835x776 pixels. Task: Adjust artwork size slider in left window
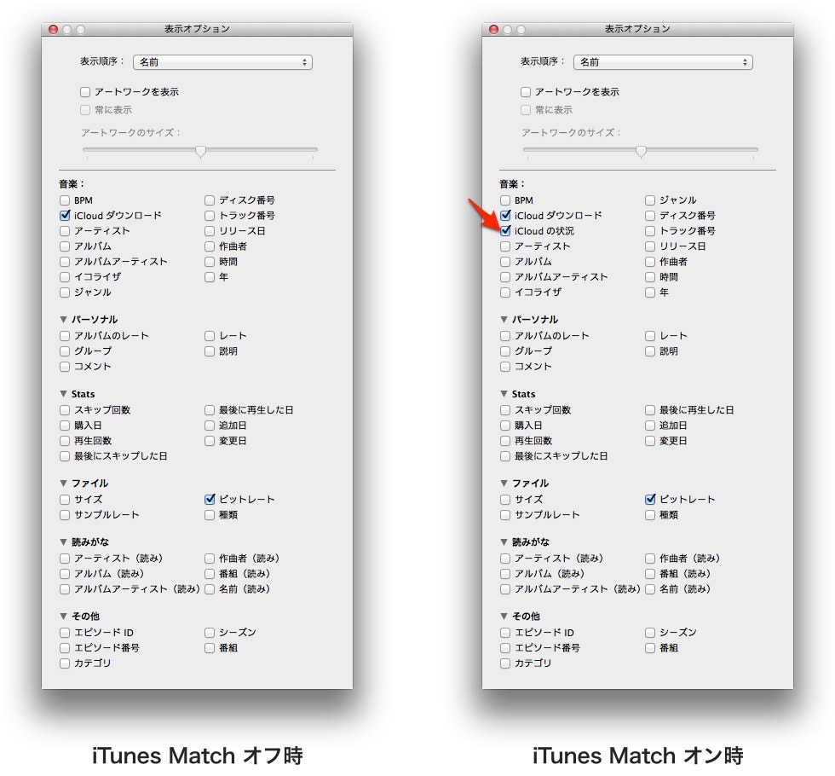(200, 152)
